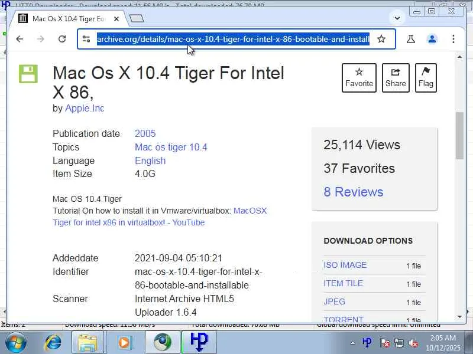Click the Item Size value 4.0G
This screenshot has height=354, width=473.
[x=145, y=173]
